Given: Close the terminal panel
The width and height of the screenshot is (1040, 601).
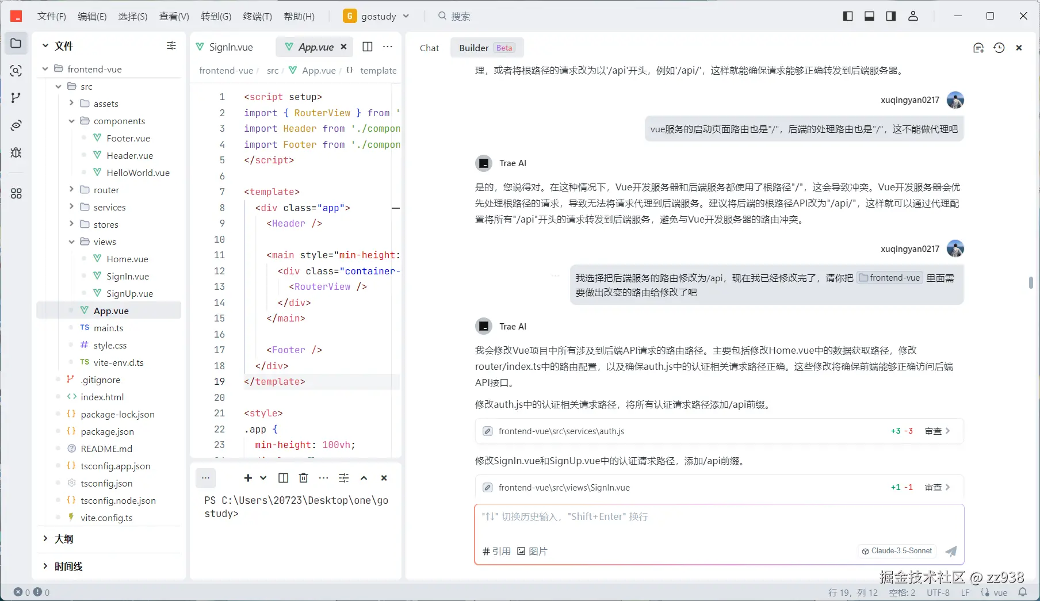Looking at the screenshot, I should tap(384, 478).
